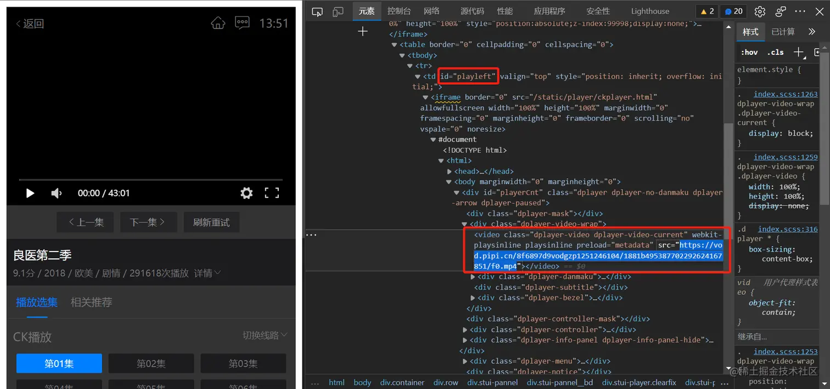Toggle the :hov pseudo-class panel
This screenshot has width=830, height=389.
749,52
